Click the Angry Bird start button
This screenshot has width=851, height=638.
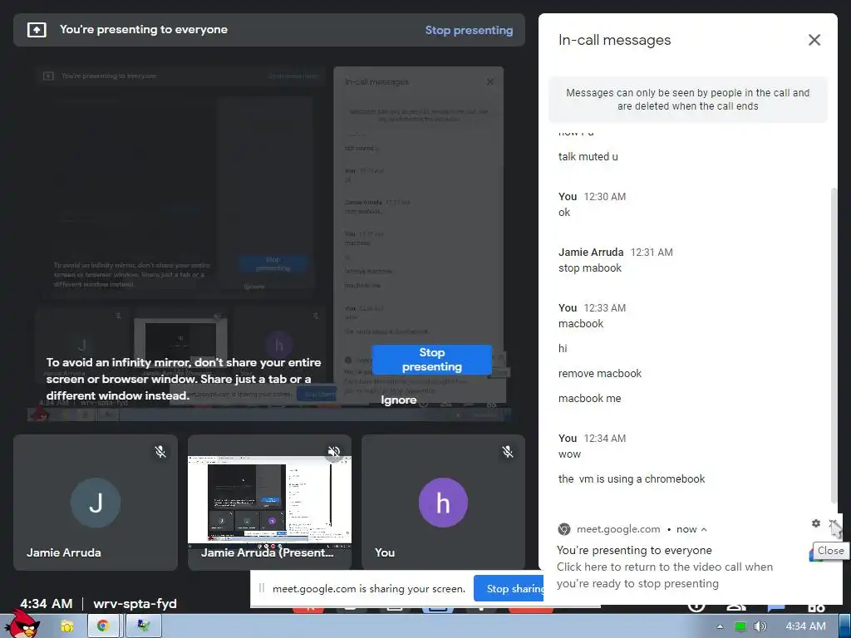tap(22, 624)
